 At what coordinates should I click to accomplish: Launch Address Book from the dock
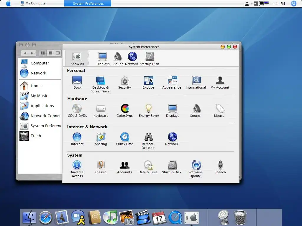click(x=94, y=217)
